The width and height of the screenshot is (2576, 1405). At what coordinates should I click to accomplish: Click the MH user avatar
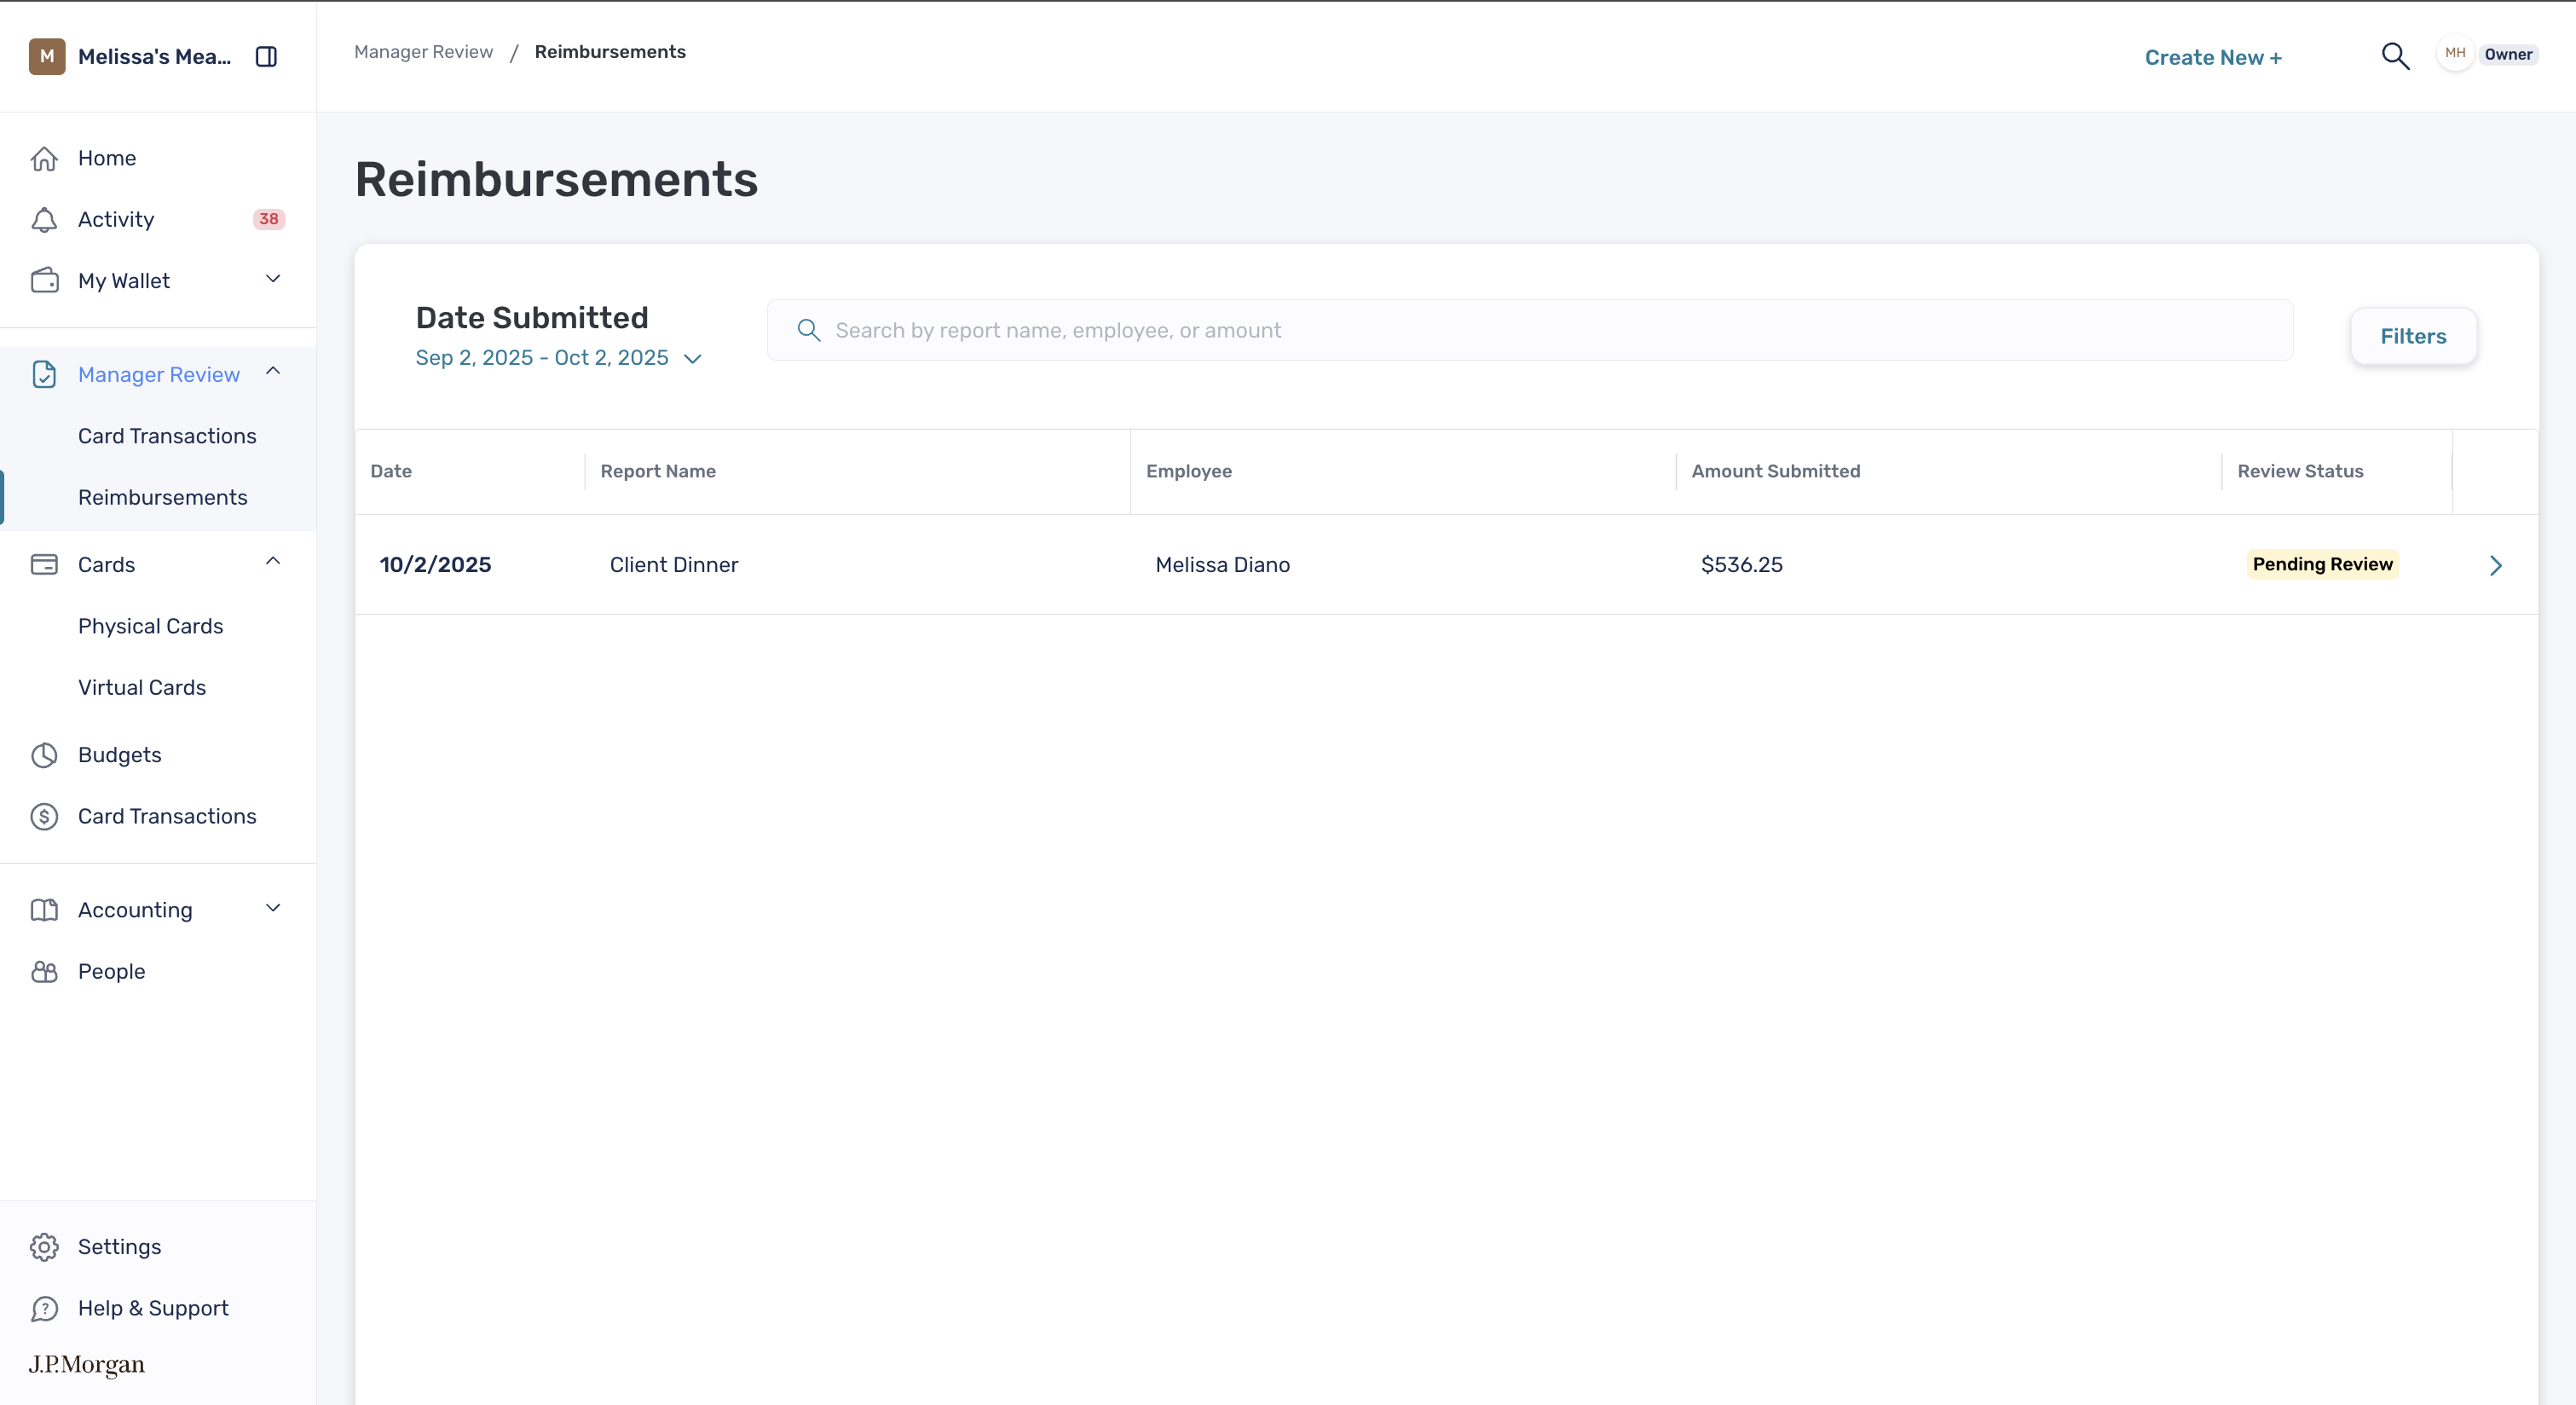click(x=2455, y=53)
